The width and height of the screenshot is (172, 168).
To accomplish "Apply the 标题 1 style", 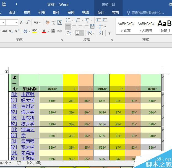I will [x=165, y=27].
